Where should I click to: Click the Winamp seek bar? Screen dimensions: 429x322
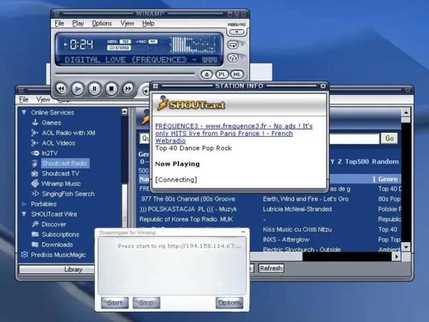125,74
